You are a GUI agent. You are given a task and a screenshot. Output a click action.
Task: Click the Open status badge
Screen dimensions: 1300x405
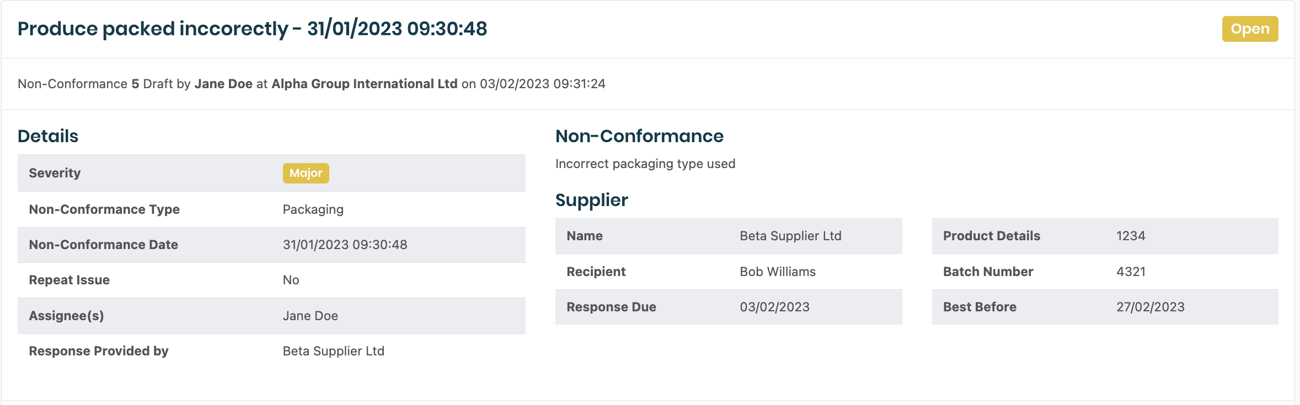pos(1249,29)
